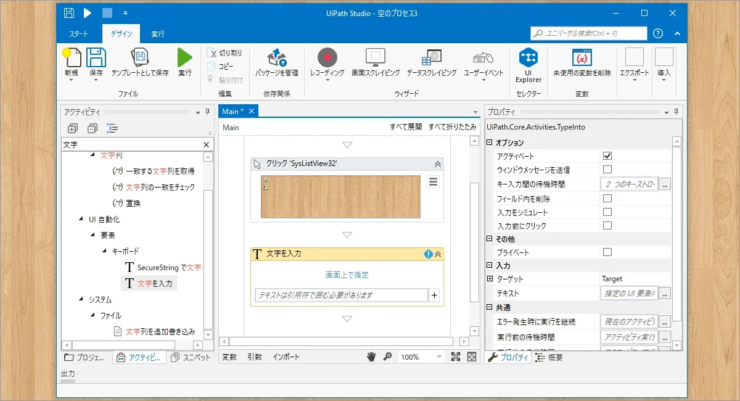The height and width of the screenshot is (401, 740).
Task: Collapse the オプション property section
Action: pos(490,143)
